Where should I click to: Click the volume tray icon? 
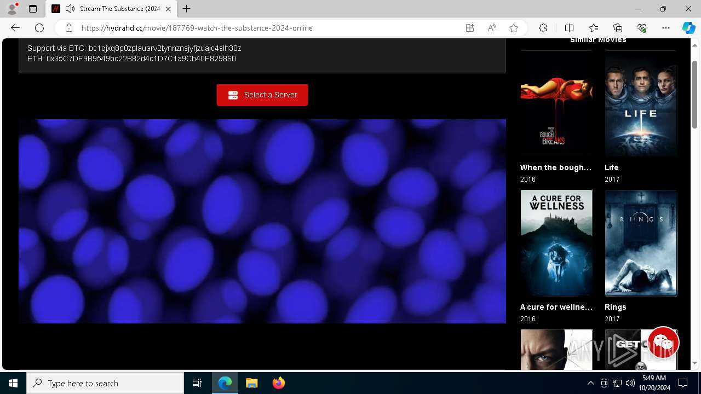(630, 383)
